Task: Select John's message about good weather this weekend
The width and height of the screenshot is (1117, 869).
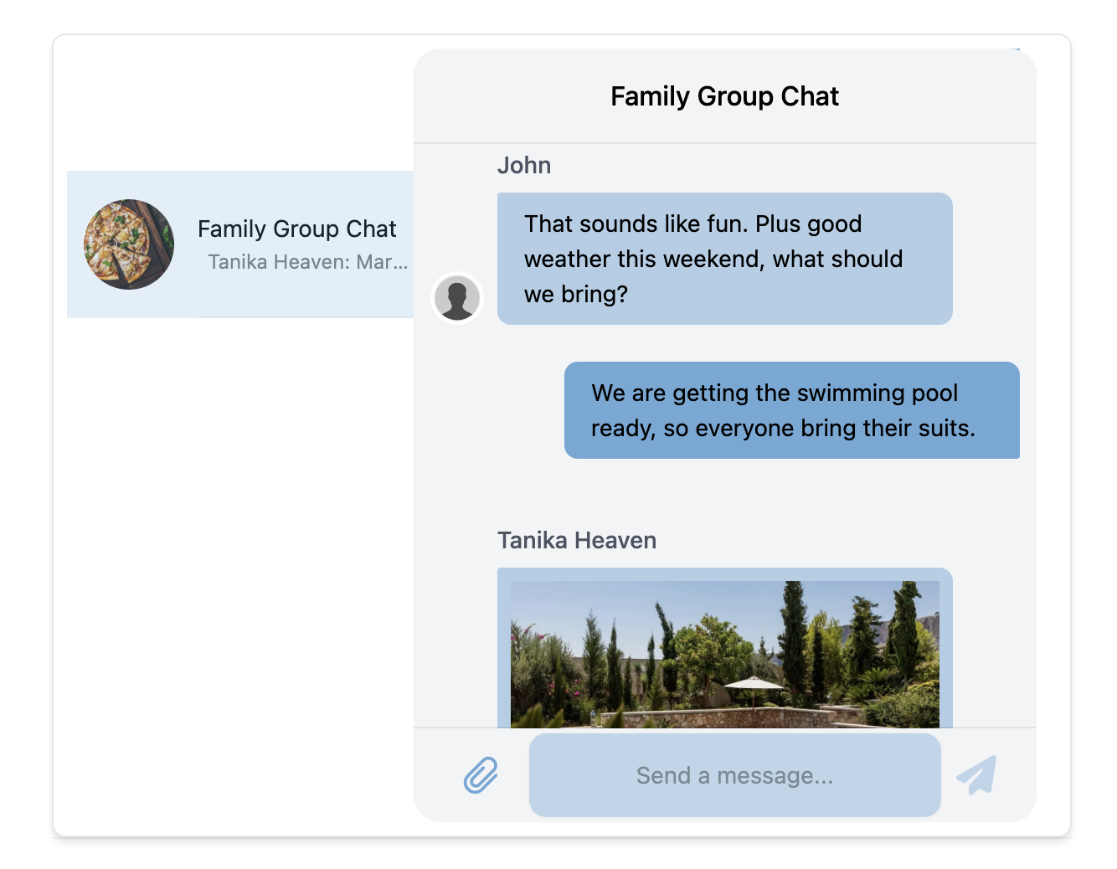Action: tap(725, 258)
